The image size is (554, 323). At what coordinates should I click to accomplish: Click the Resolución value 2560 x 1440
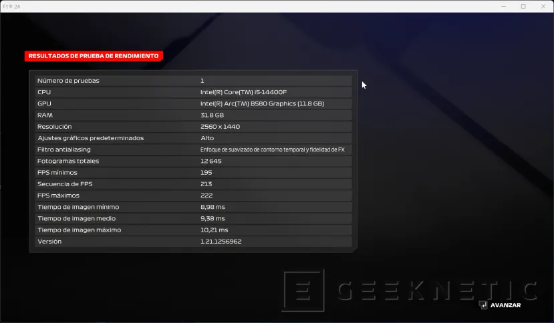[x=220, y=126]
